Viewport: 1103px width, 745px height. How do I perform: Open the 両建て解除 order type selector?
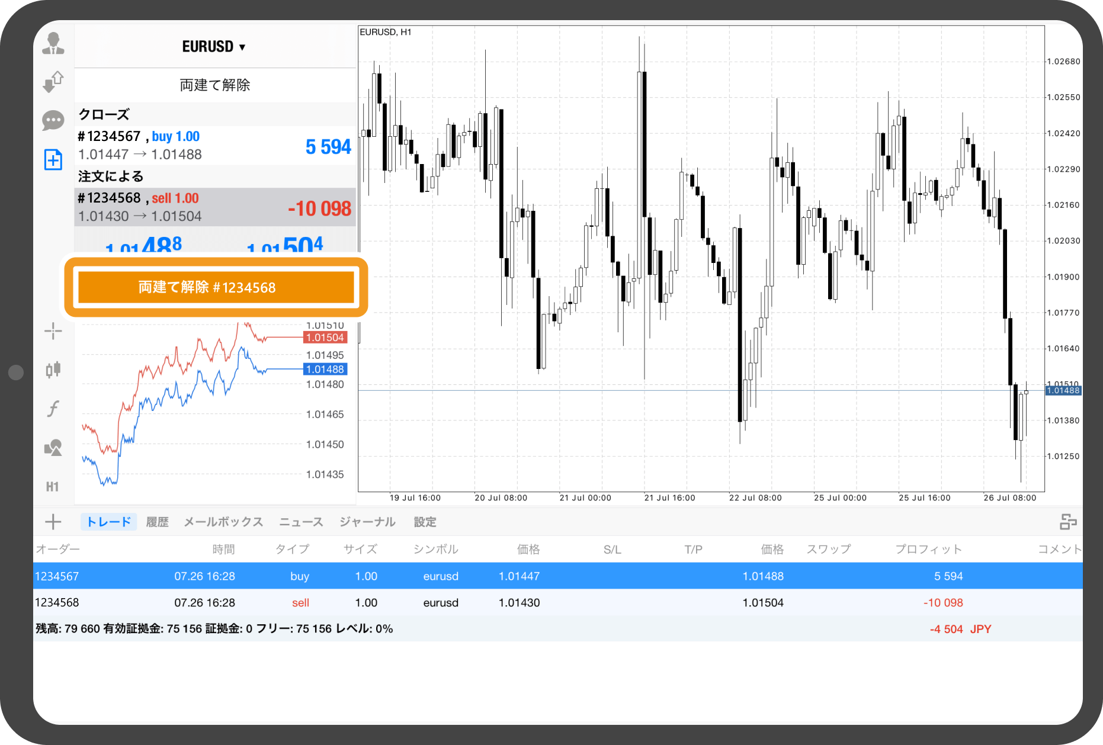coord(214,85)
